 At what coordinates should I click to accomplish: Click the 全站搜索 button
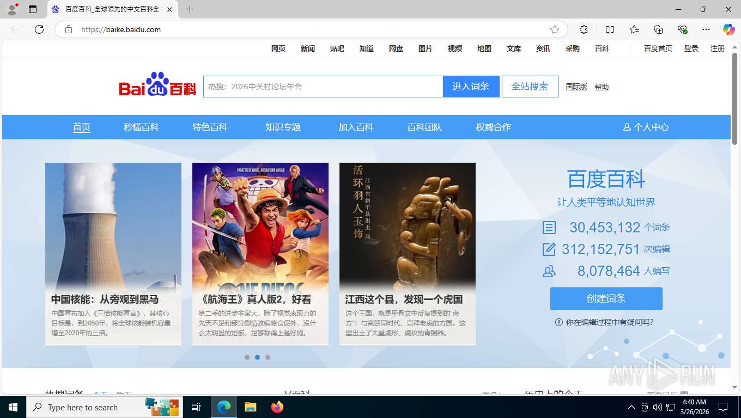click(530, 87)
